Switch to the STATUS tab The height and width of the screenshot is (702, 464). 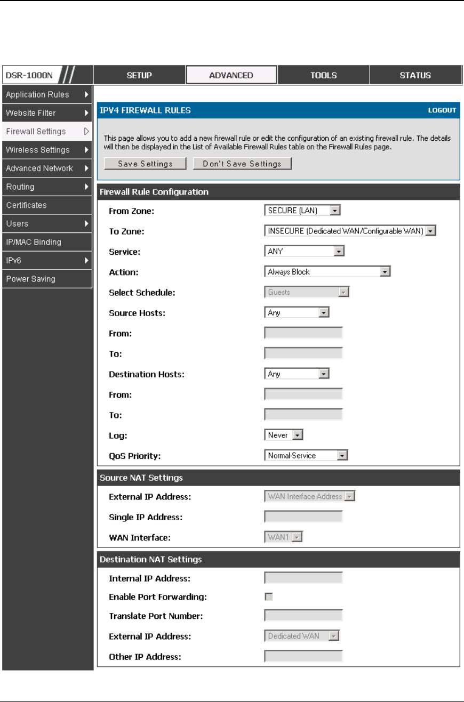pyautogui.click(x=415, y=75)
